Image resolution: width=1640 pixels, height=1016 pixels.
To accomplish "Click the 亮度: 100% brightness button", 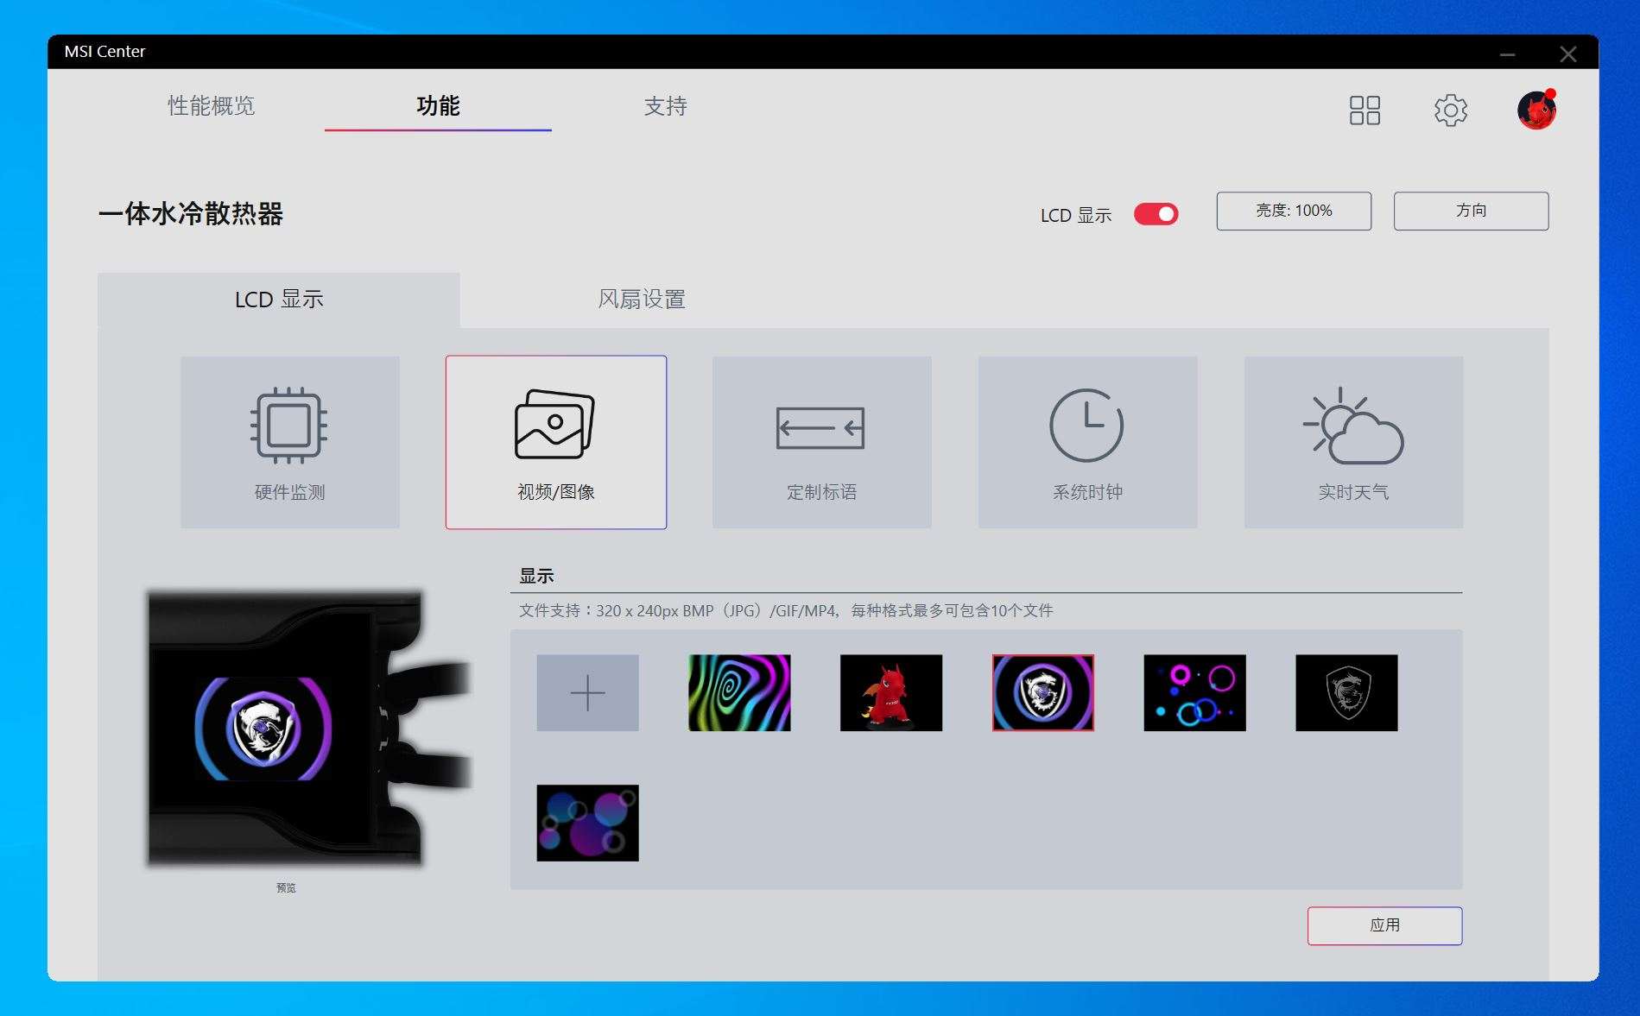I will click(x=1294, y=211).
